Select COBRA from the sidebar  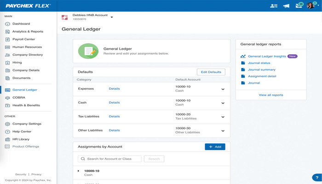18,98
